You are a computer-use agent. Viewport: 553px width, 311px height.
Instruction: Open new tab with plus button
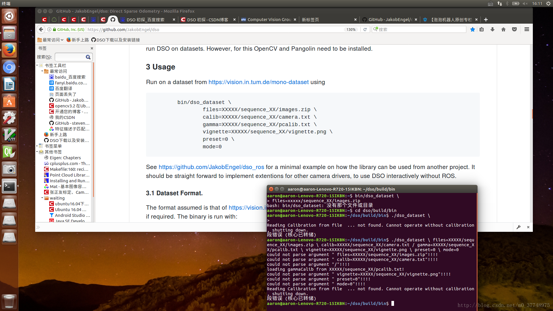486,20
